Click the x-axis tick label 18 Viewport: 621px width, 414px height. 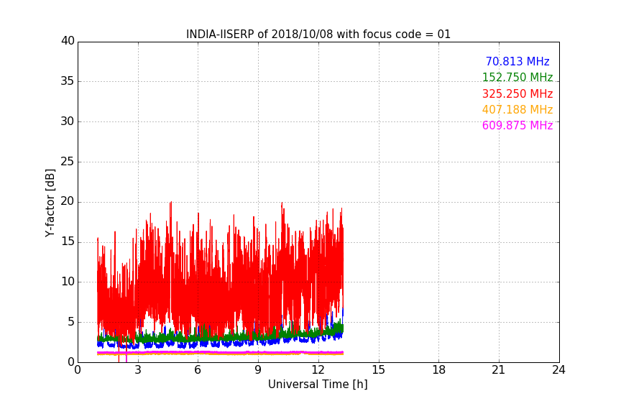(x=438, y=370)
